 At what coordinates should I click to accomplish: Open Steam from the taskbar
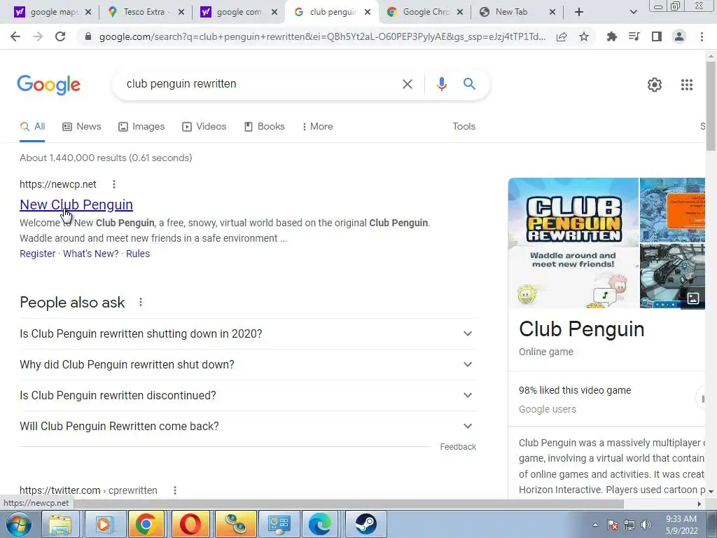pyautogui.click(x=366, y=524)
